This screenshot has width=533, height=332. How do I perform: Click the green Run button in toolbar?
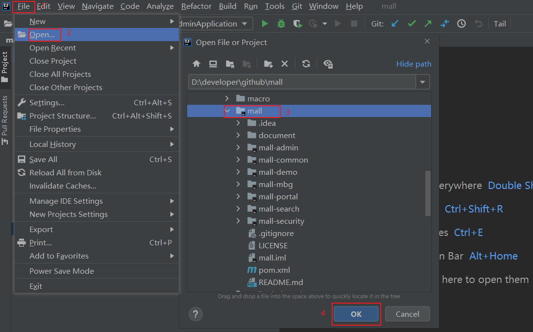tap(265, 24)
